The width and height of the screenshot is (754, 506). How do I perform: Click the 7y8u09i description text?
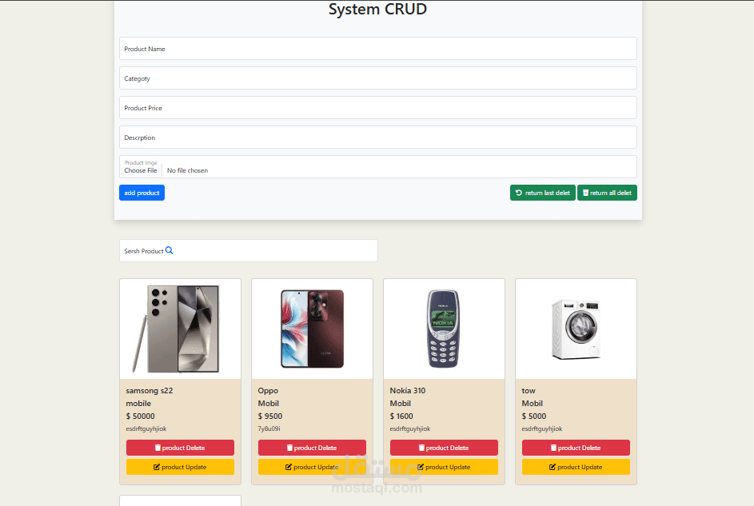[269, 428]
